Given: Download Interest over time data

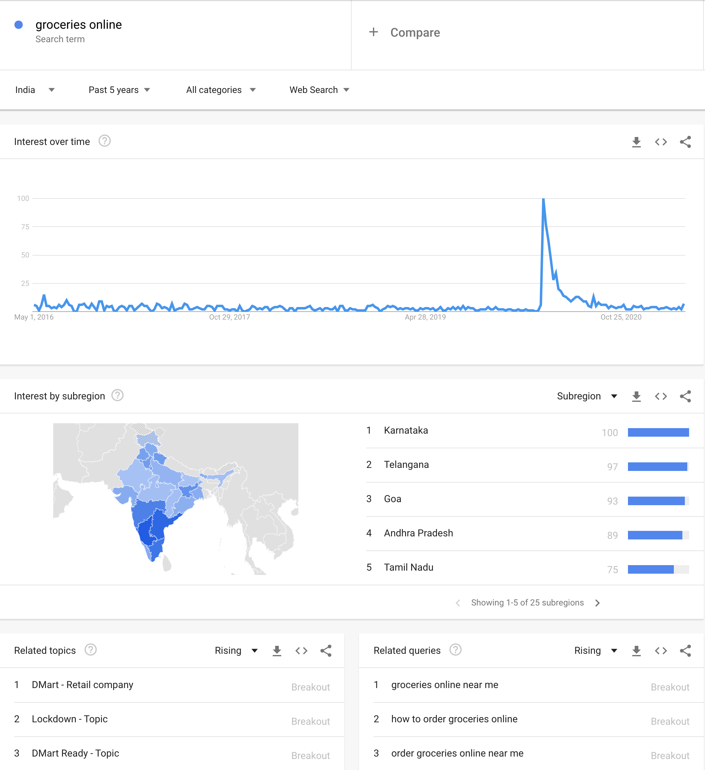Looking at the screenshot, I should pyautogui.click(x=636, y=142).
